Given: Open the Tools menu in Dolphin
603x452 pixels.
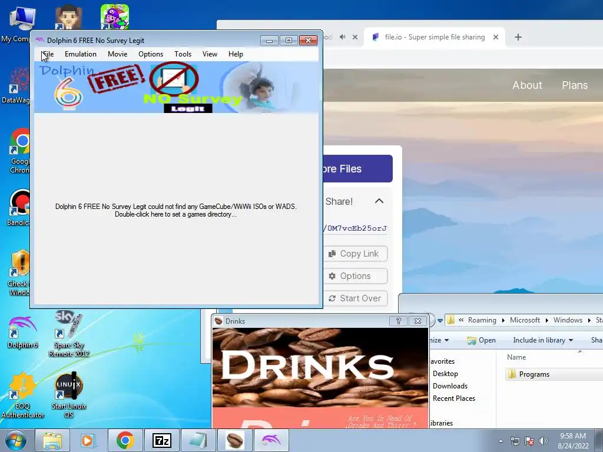Looking at the screenshot, I should [x=183, y=54].
